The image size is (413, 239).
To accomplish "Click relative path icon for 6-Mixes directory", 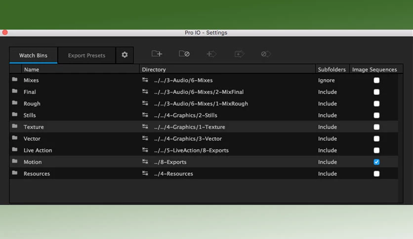I will click(x=145, y=80).
